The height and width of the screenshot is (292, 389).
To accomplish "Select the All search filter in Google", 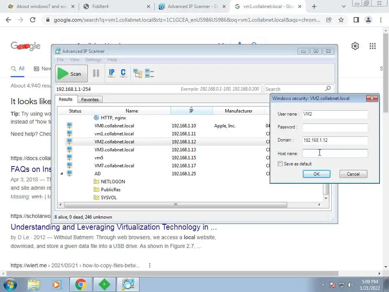I will (17, 69).
